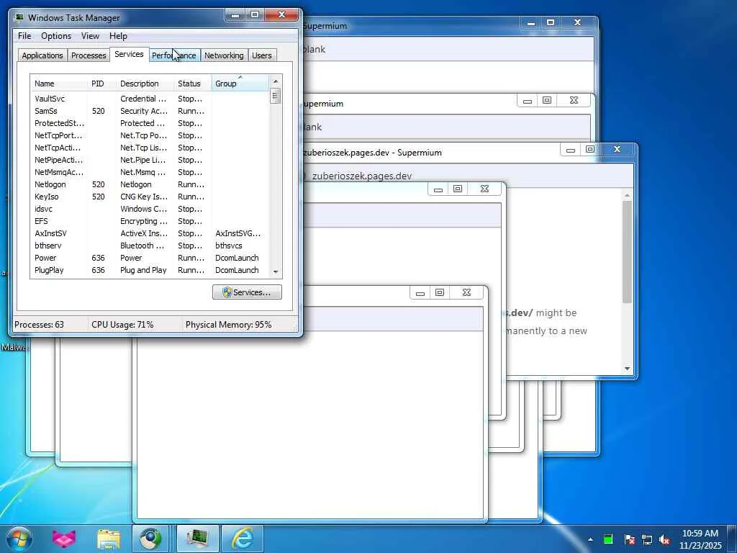Open the clock showing 10:59 AM
This screenshot has height=553, width=737.
click(x=700, y=539)
